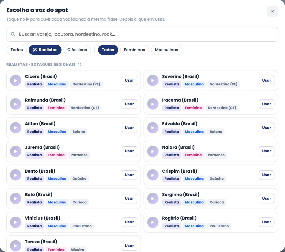This screenshot has height=252, width=285.
Task: Listen to the Tereza voice
Action: point(16,246)
